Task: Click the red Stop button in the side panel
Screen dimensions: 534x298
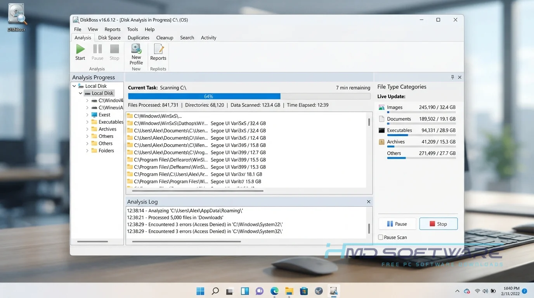Action: [x=439, y=224]
